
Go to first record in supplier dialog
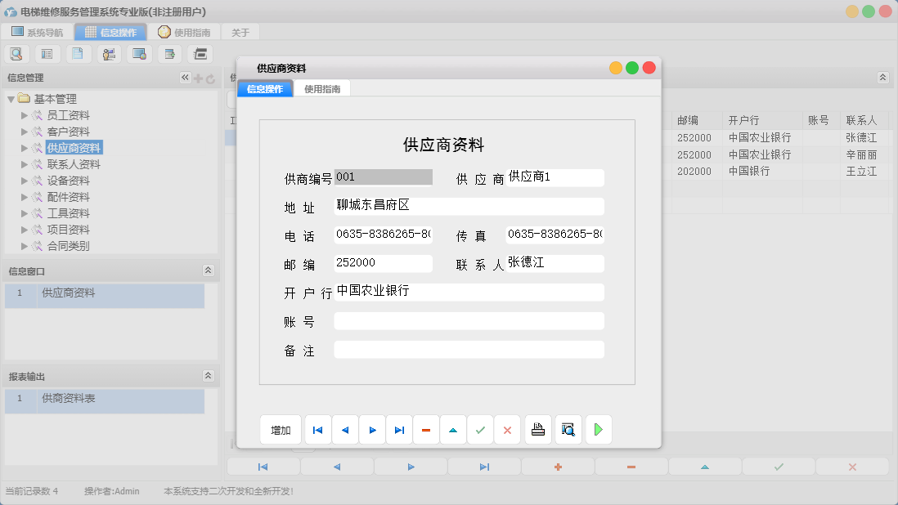coord(318,430)
